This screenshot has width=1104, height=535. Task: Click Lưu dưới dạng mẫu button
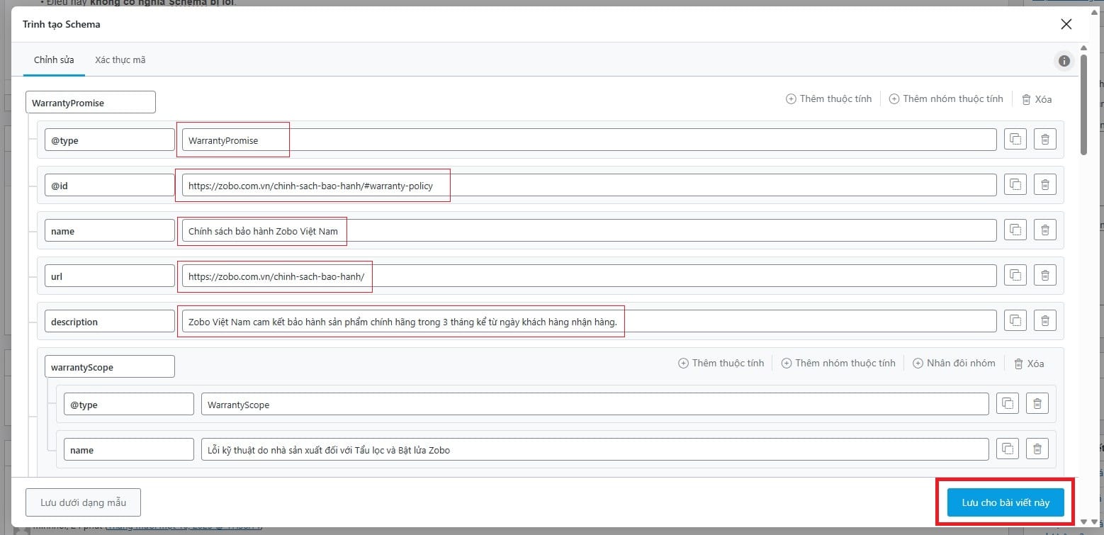coord(83,502)
